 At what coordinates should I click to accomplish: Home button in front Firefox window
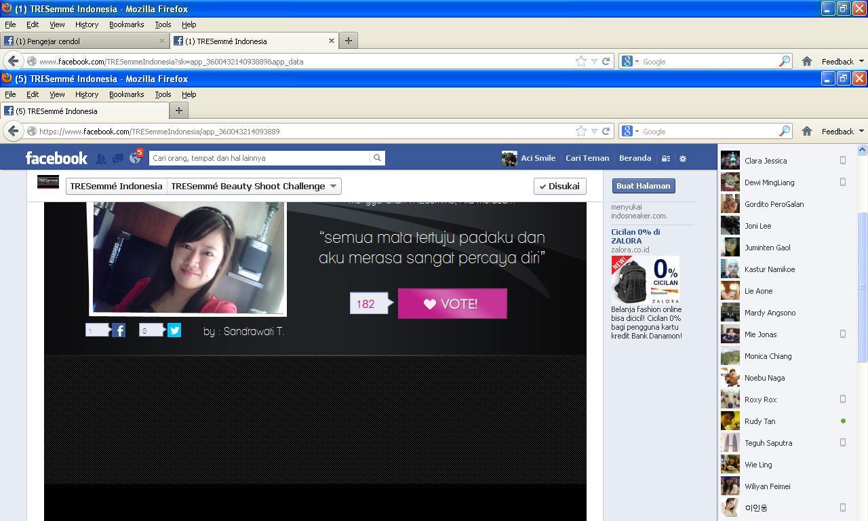pos(807,131)
